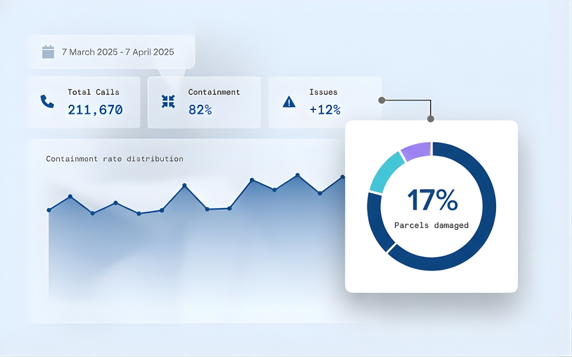The height and width of the screenshot is (357, 572).
Task: Click the calendar icon beside the date range
Action: 48,52
